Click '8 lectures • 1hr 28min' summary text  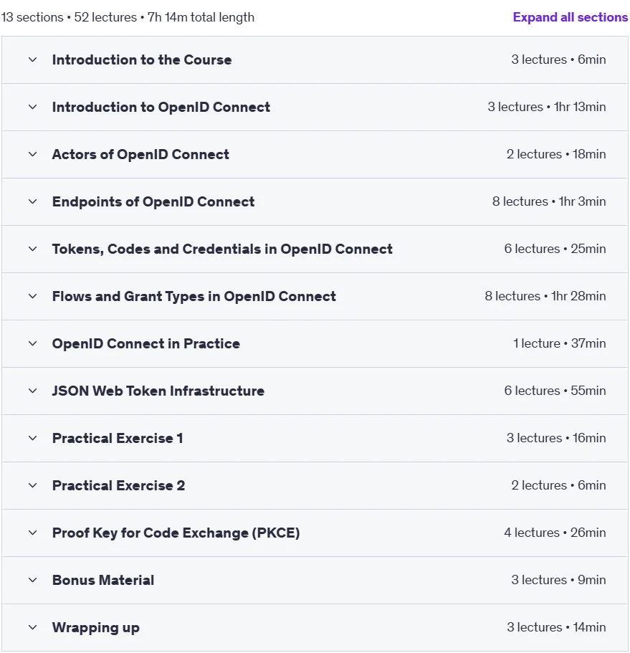click(x=545, y=296)
